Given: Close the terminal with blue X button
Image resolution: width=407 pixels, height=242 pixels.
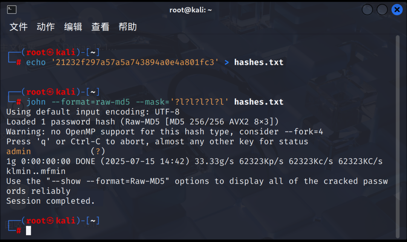Looking at the screenshot, I should coord(397,10).
